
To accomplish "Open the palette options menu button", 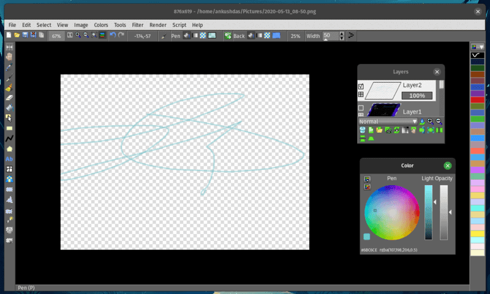I will [473, 46].
